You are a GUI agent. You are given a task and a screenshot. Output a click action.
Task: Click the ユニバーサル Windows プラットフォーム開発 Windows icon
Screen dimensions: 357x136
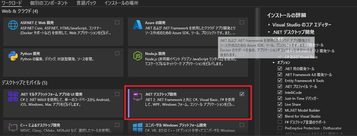pos(138,128)
